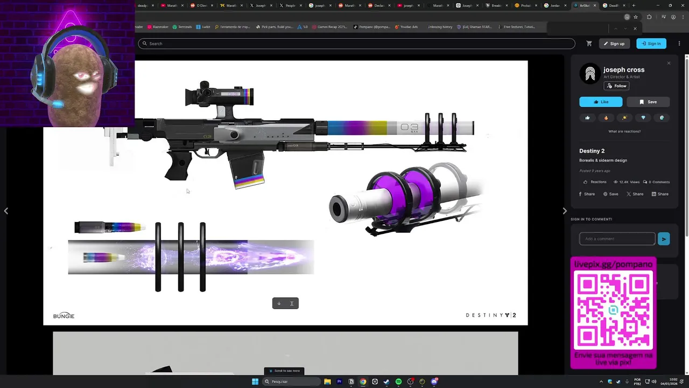Open Discord from taskbar
The image size is (689, 388).
434,382
